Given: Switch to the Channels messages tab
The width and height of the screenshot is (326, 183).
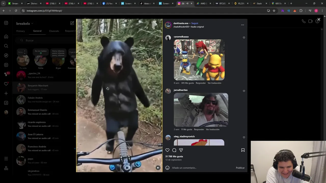Looking at the screenshot, I should 54,31.
